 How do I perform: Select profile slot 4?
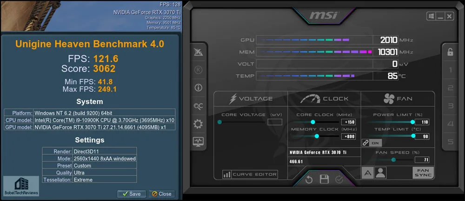(451, 124)
